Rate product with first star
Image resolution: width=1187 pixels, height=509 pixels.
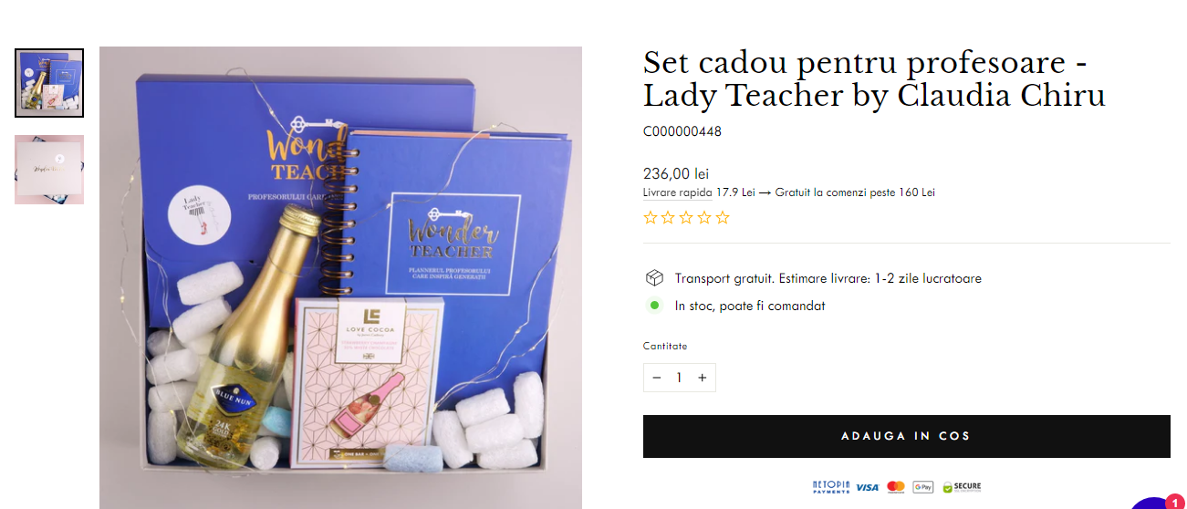[651, 217]
